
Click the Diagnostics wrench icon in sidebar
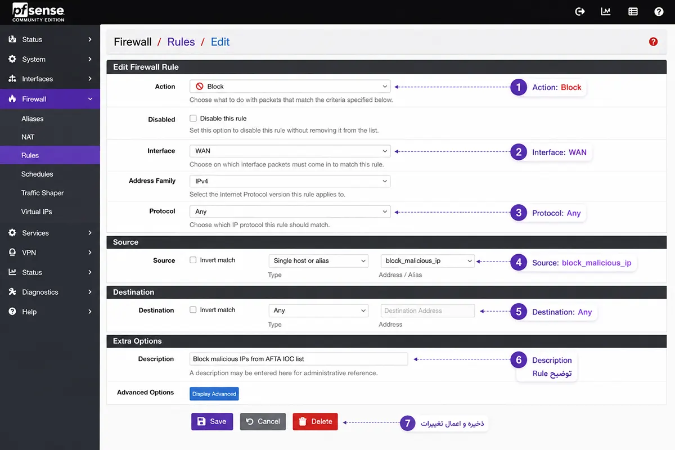[12, 292]
